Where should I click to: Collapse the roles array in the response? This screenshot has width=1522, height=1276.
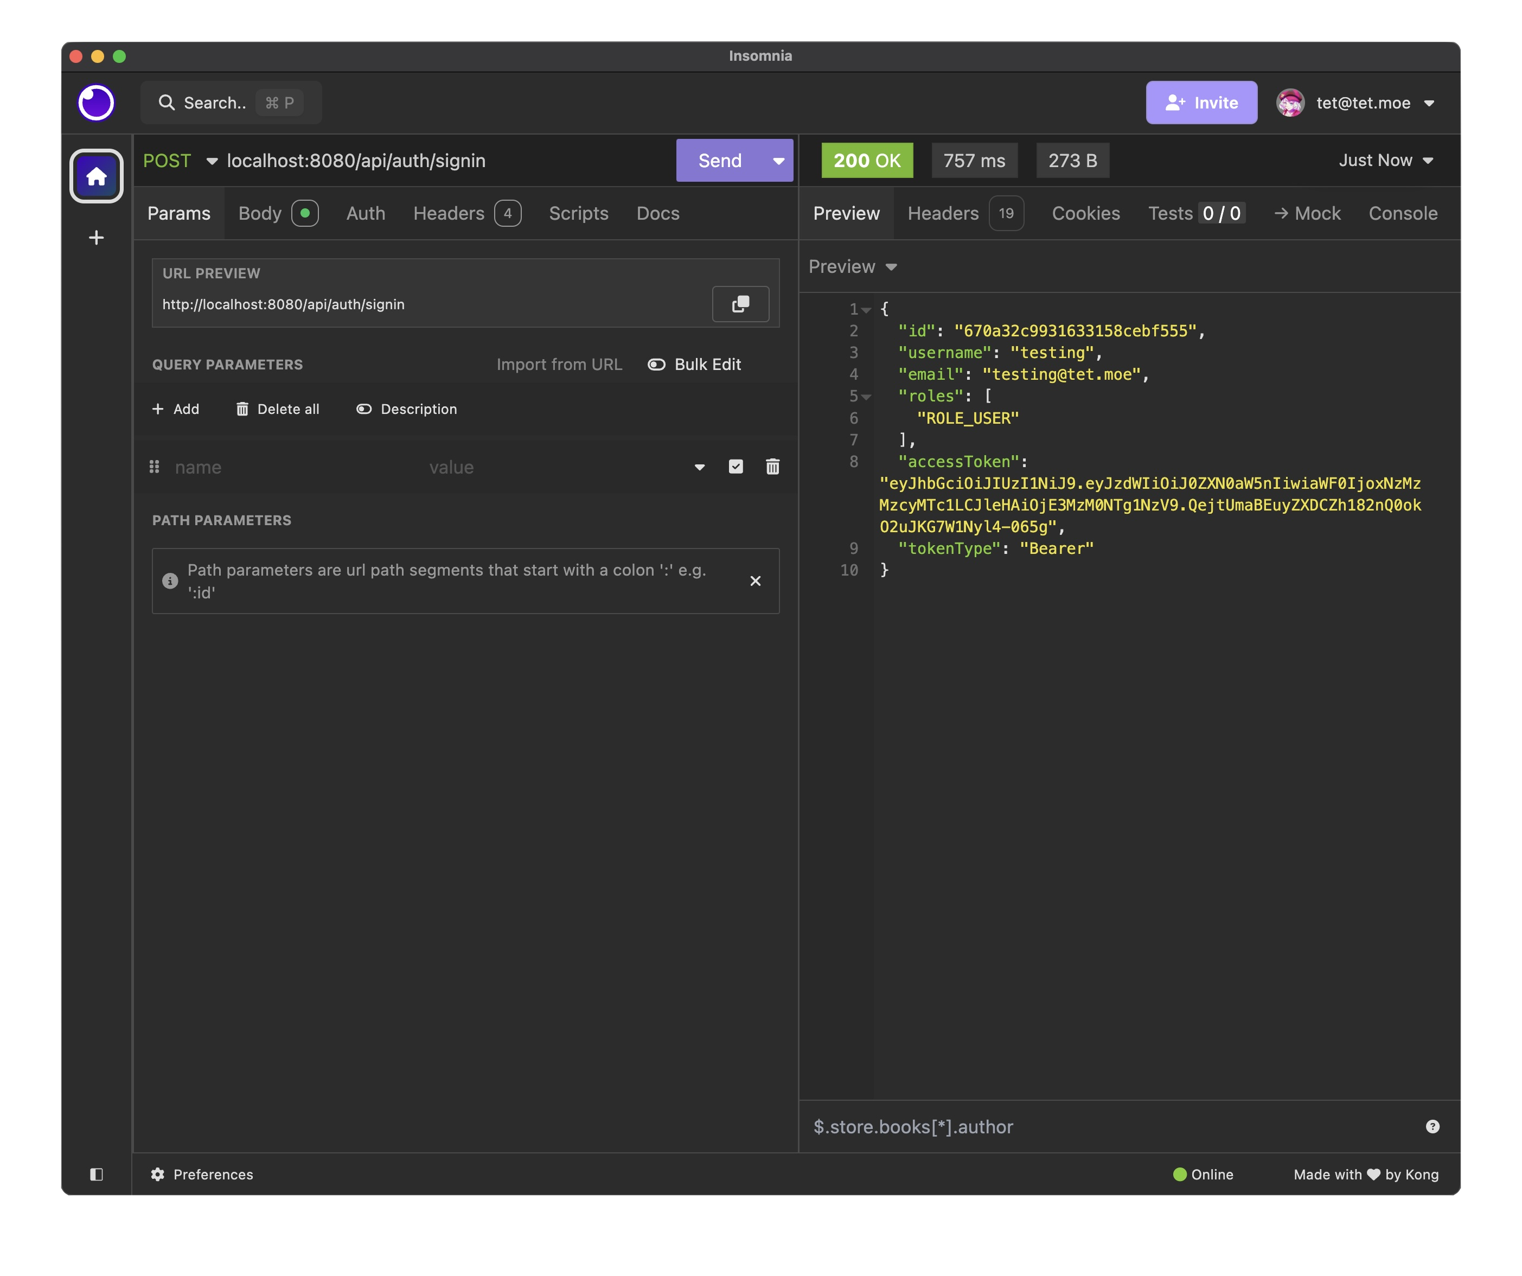point(867,397)
